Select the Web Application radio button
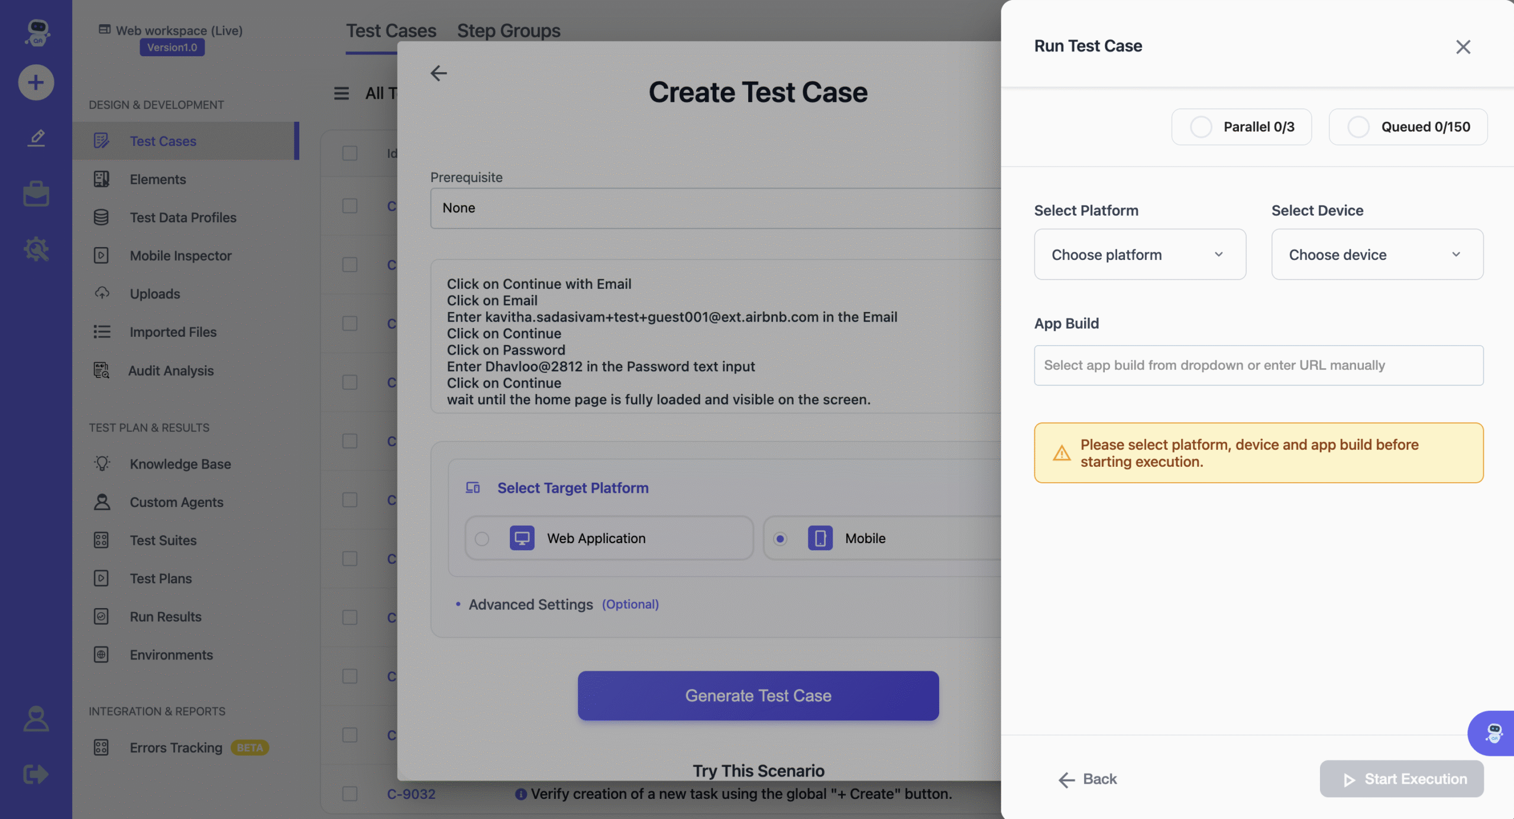 click(x=482, y=538)
